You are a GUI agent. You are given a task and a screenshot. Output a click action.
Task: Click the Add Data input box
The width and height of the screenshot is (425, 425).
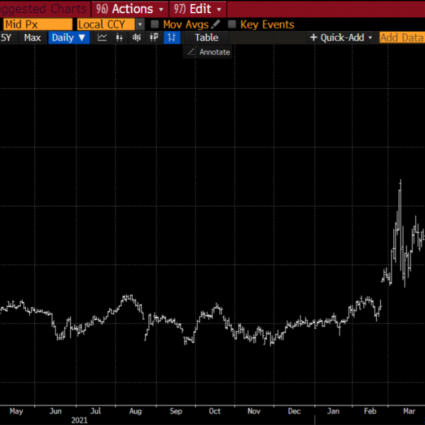[x=402, y=38]
